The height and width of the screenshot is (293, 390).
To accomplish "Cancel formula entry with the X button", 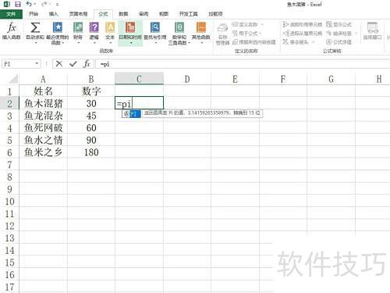I will tap(59, 64).
